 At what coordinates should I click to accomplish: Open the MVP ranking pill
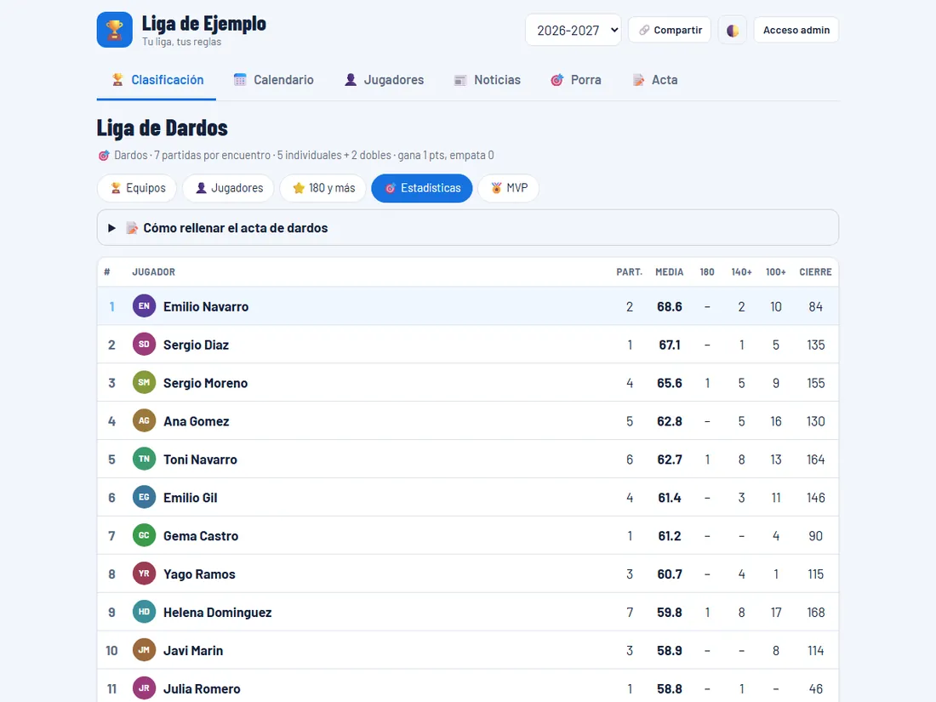point(509,188)
